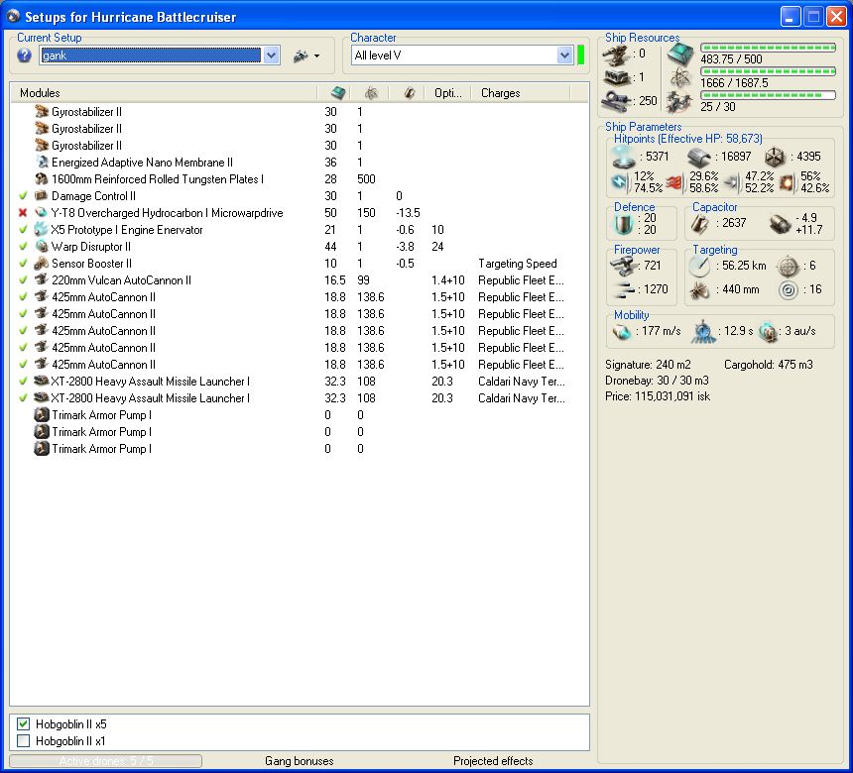The image size is (853, 773).
Task: Toggle the Damage Control II active checkmark
Action: [x=23, y=195]
